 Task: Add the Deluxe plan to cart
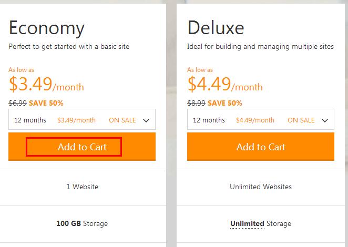[261, 147]
